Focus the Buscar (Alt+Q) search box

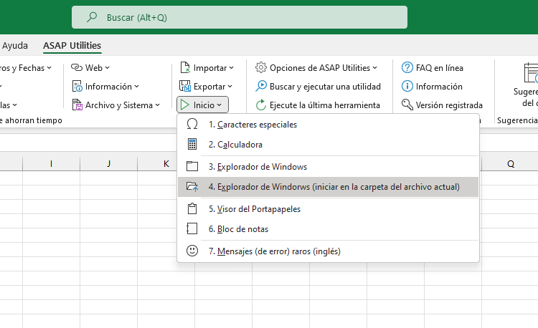[x=240, y=17]
